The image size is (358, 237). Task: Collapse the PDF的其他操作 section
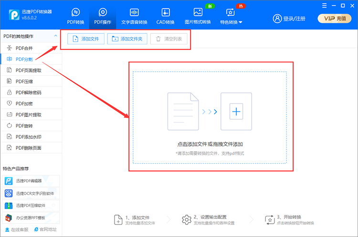[x=55, y=36]
